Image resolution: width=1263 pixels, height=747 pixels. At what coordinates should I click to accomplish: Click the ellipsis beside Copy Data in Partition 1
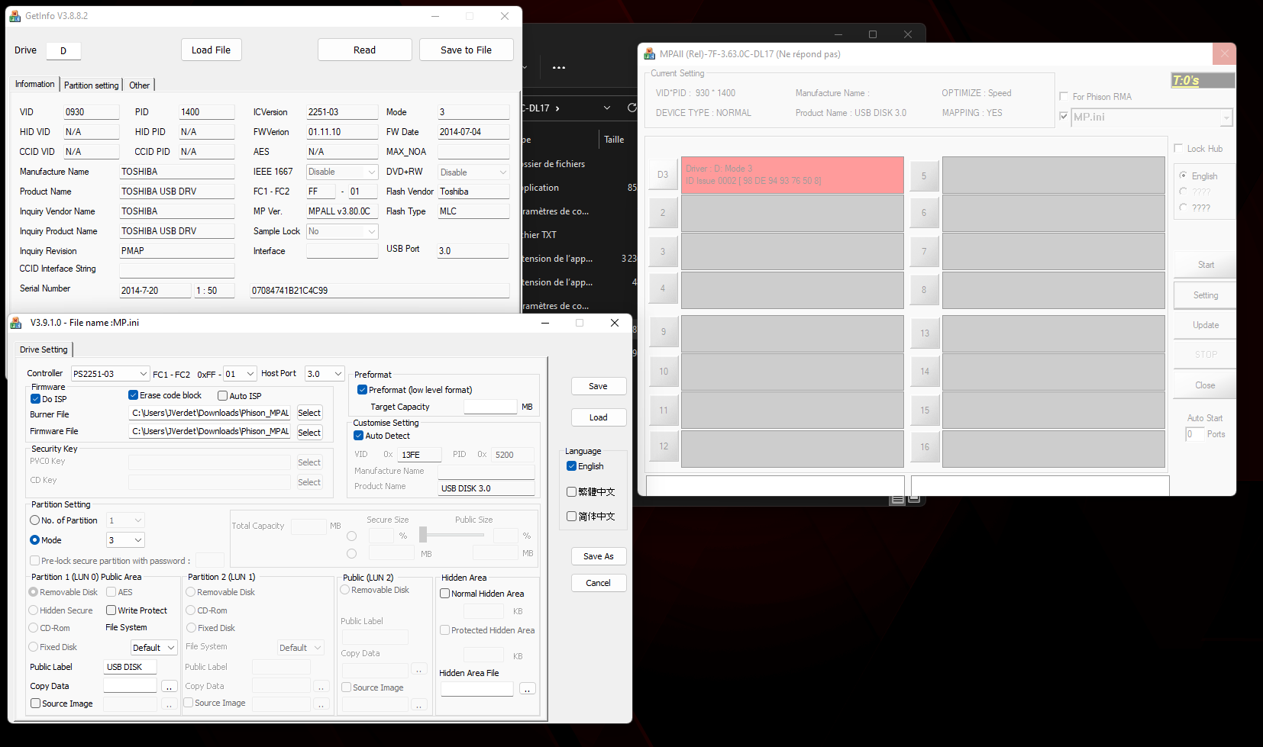pyautogui.click(x=169, y=685)
